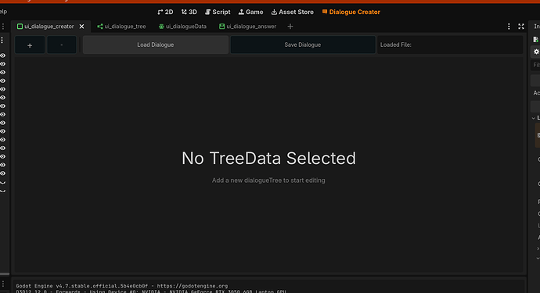Open the Script workspace
The height and width of the screenshot is (293, 540).
[x=218, y=12]
